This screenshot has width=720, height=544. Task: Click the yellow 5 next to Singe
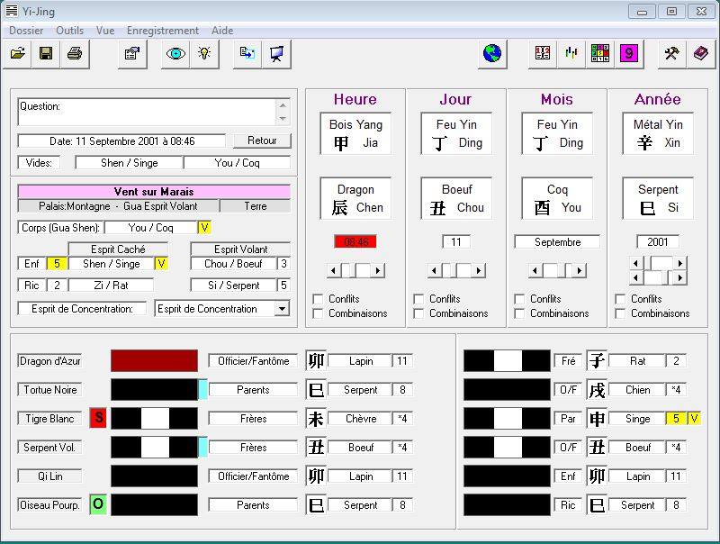[x=676, y=419]
